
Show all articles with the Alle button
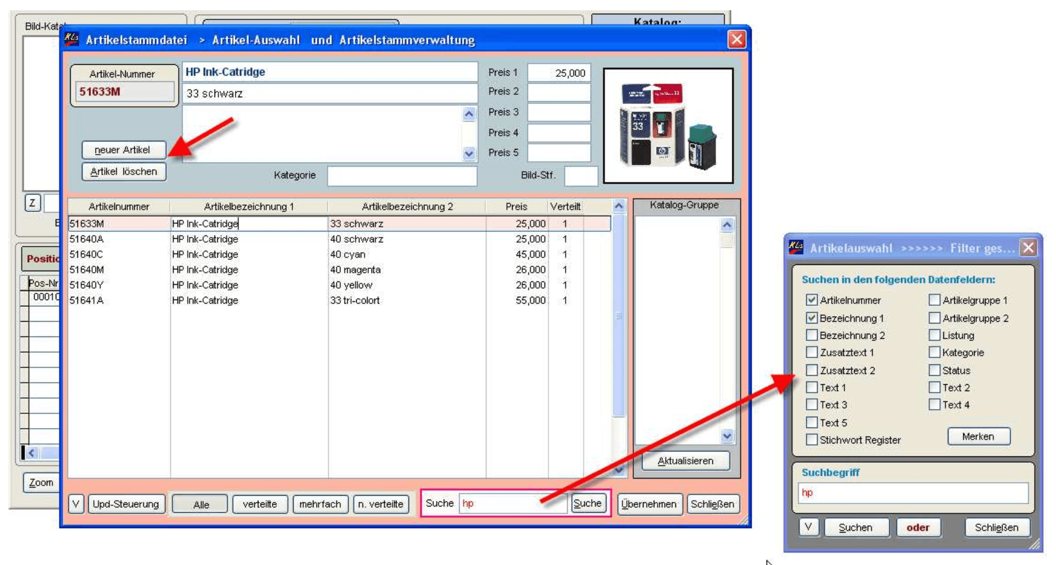click(200, 504)
